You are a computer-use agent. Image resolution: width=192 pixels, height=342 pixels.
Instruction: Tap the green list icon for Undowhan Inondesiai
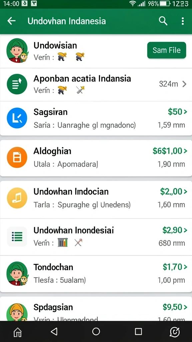pos(17,236)
